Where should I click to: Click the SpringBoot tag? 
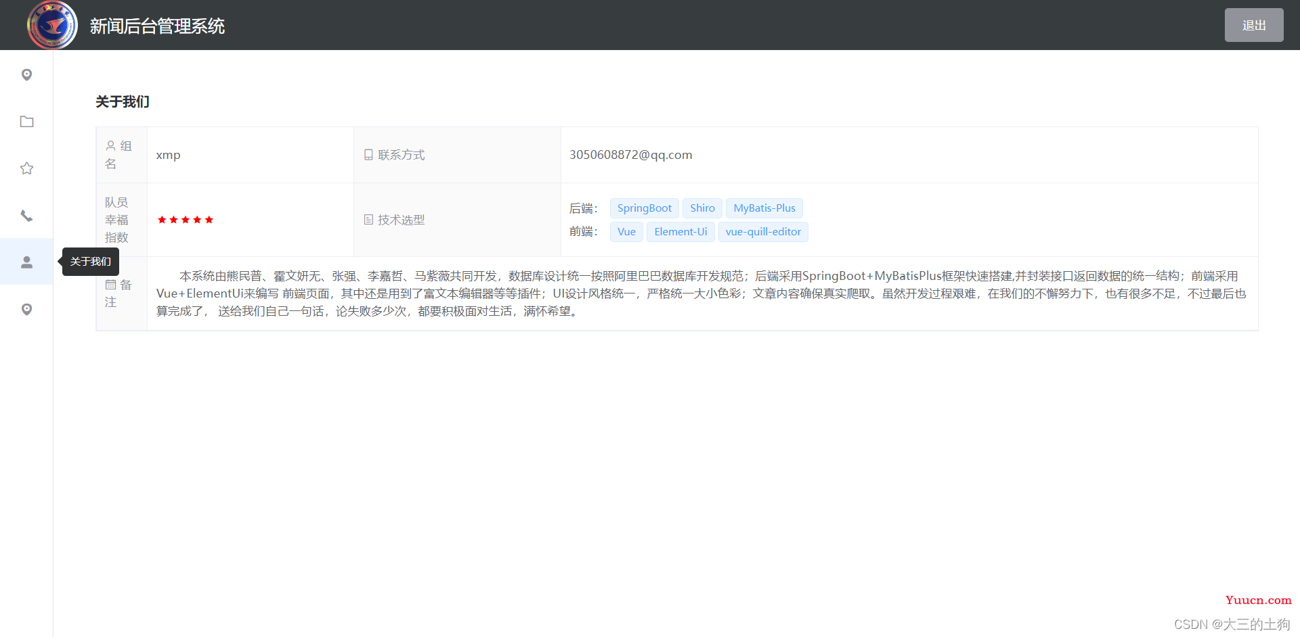pos(644,208)
